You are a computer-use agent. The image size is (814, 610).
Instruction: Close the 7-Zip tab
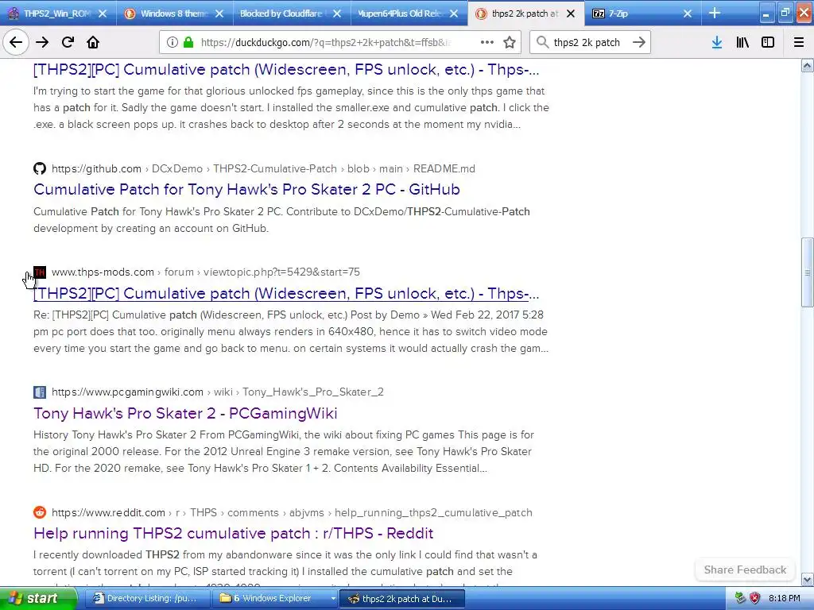coord(688,14)
